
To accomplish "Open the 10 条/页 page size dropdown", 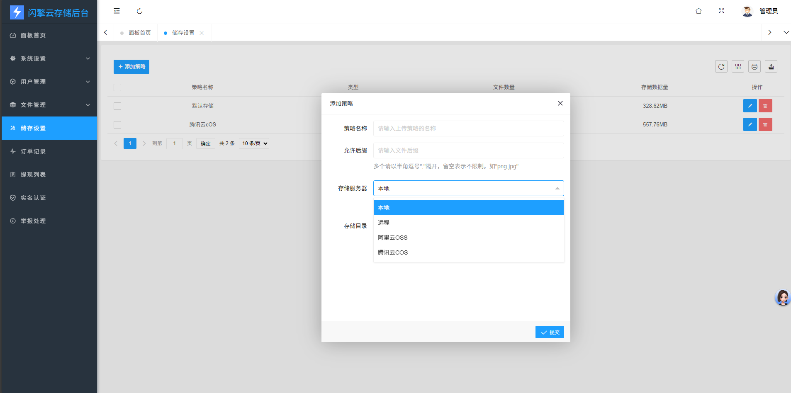I will coord(254,143).
